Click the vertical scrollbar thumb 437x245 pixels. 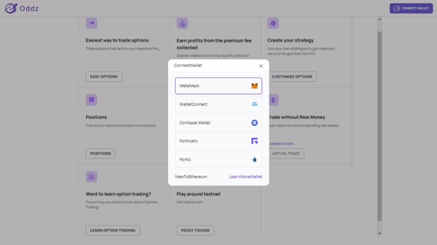click(x=380, y=126)
